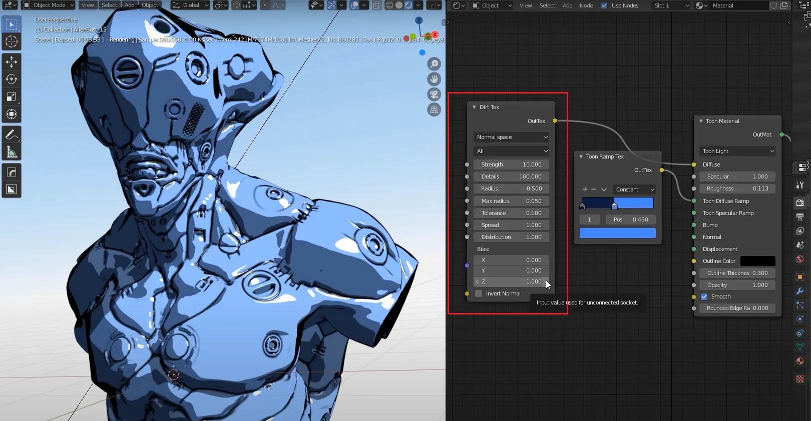Toggle camera view in the viewport
Viewport: 811px width, 421px height.
pos(434,94)
